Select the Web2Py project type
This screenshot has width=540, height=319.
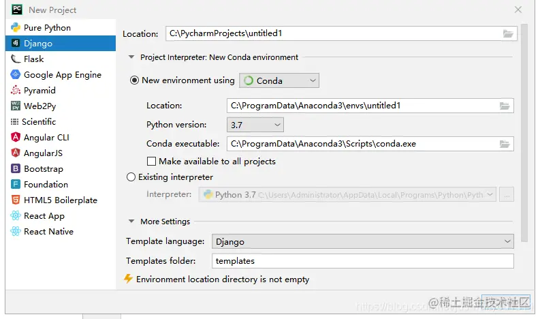coord(61,106)
